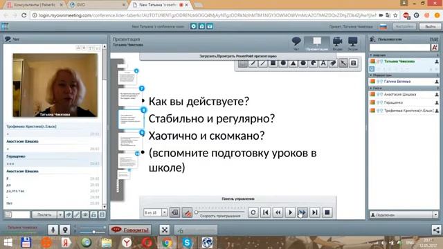Select the rectangle shape tool
Screen dimensions: 443x249
(273, 63)
